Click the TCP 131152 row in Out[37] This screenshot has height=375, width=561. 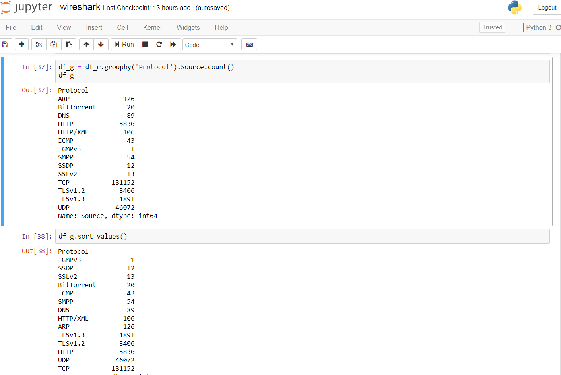click(x=96, y=182)
